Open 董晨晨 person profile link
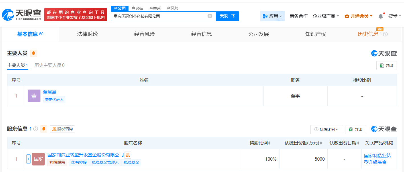Viewport: 404px width, 172px height. (x=50, y=92)
